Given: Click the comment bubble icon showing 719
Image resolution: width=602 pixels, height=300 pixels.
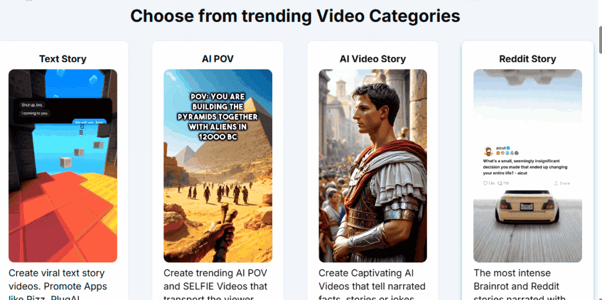Looking at the screenshot, I should (500, 183).
